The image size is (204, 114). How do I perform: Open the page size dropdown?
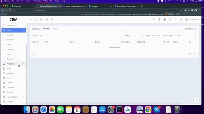coord(35,35)
